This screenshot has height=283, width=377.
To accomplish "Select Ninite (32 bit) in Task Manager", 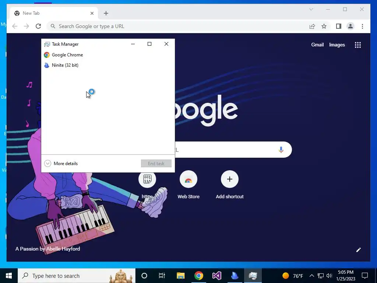I will 108,65.
